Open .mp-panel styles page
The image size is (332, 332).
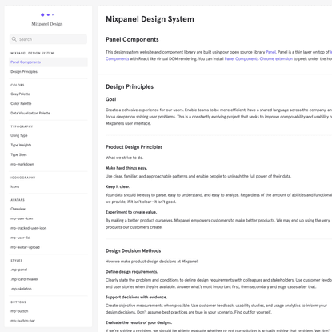pos(19,270)
